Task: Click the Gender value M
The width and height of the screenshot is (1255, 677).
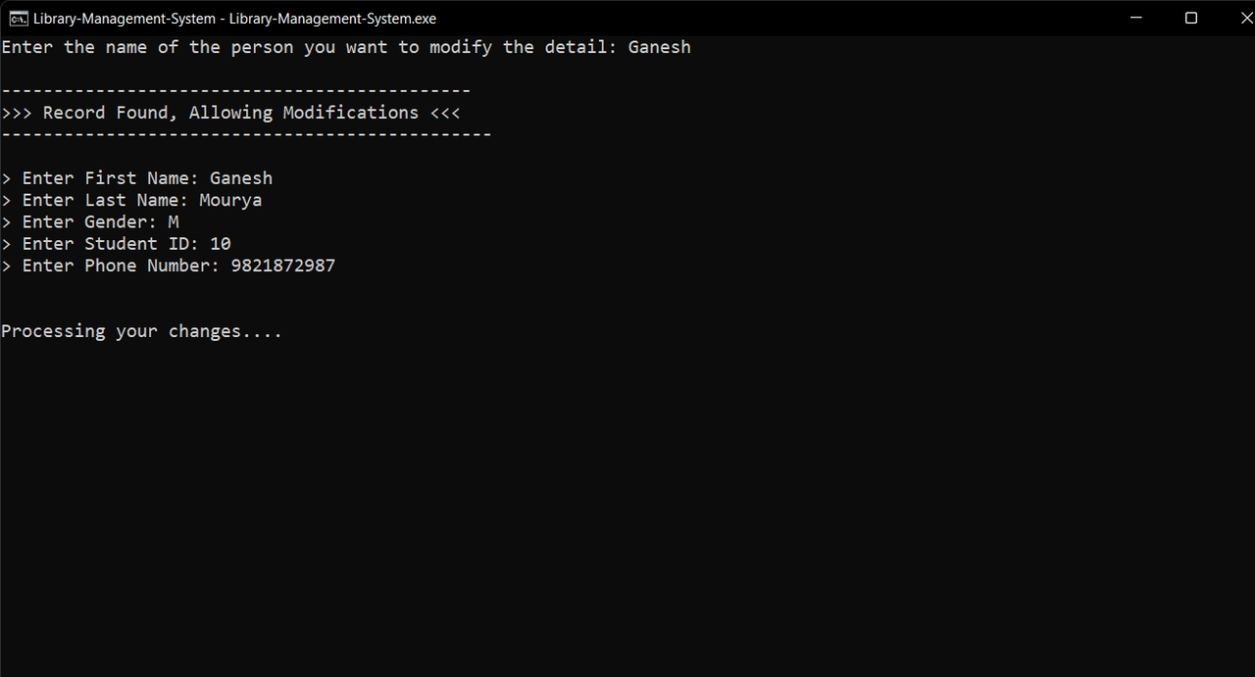Action: [x=174, y=222]
